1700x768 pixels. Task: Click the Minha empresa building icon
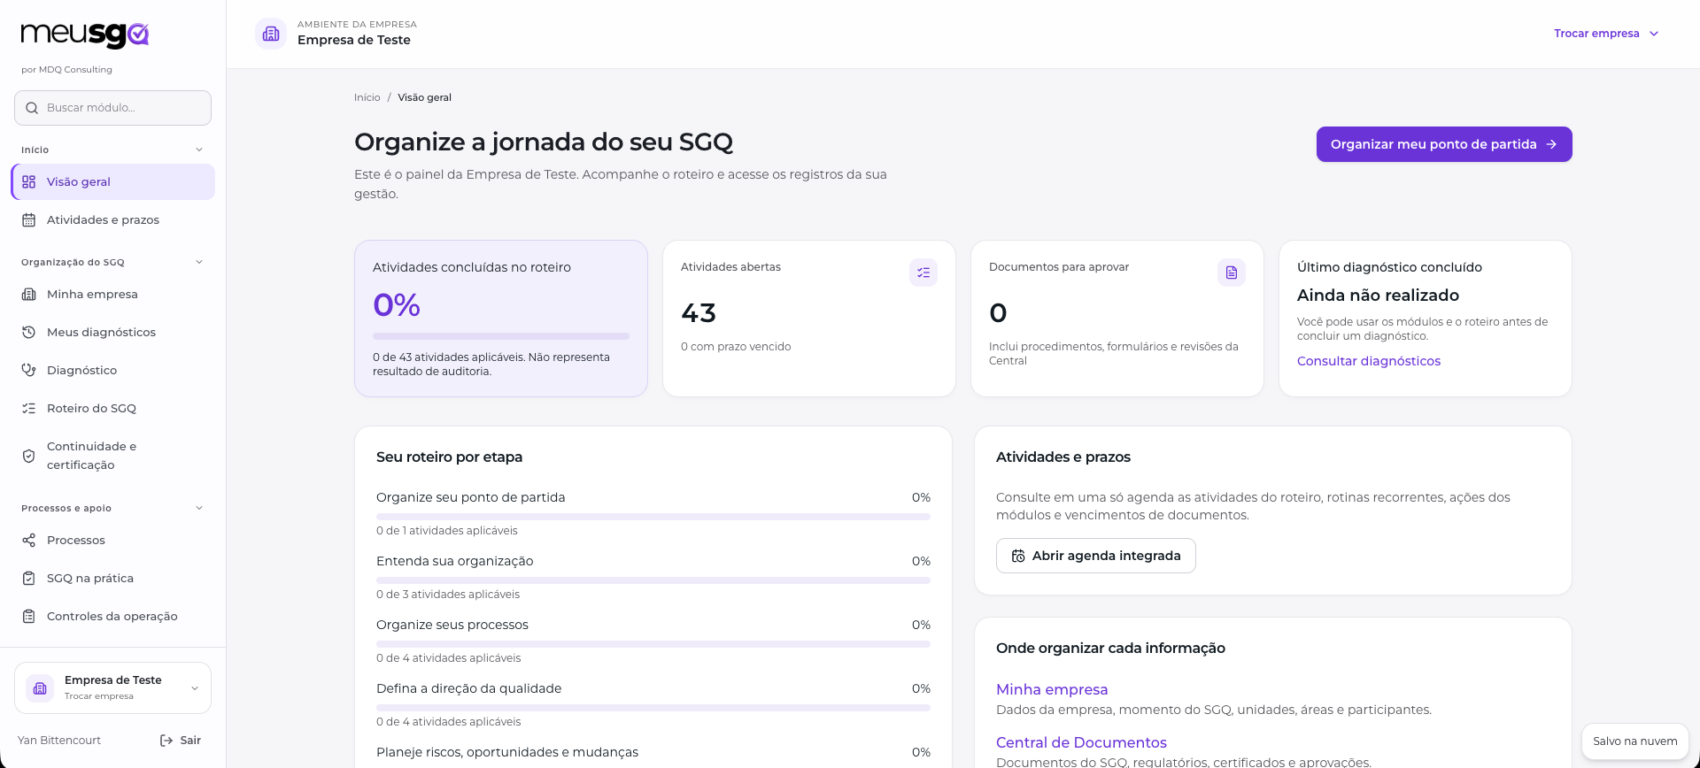coord(29,294)
